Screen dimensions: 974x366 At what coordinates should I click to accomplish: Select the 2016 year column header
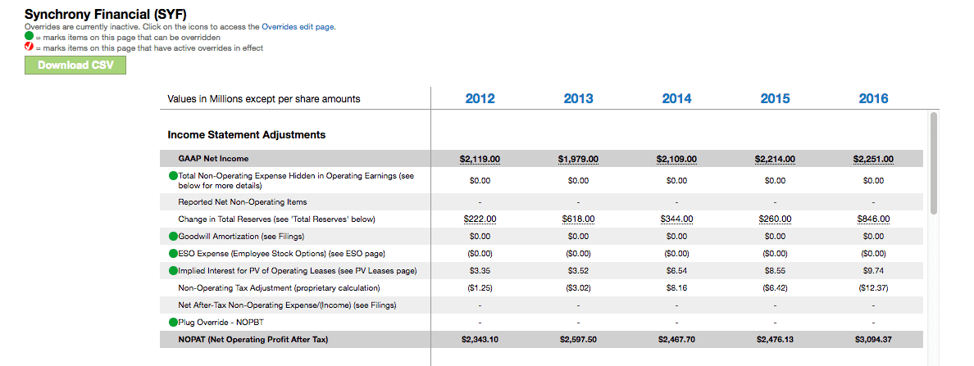click(873, 98)
